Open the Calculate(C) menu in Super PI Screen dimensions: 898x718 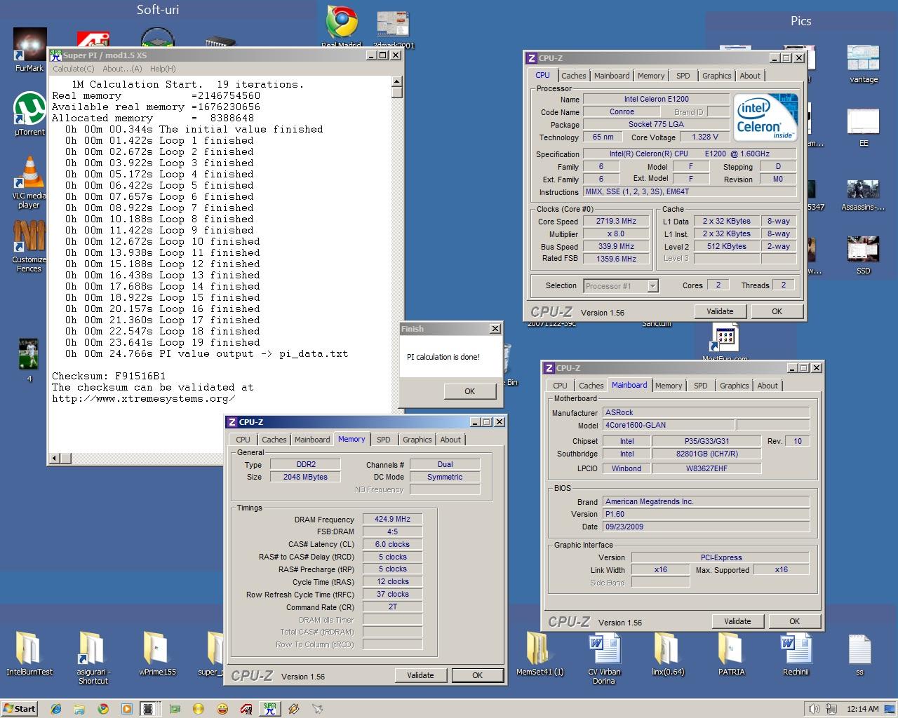(74, 69)
